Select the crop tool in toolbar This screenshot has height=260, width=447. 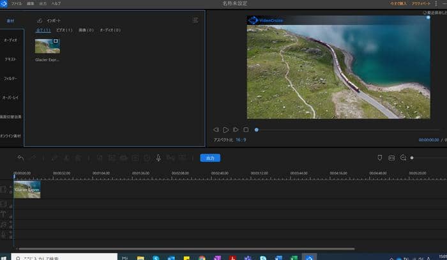tap(100, 158)
